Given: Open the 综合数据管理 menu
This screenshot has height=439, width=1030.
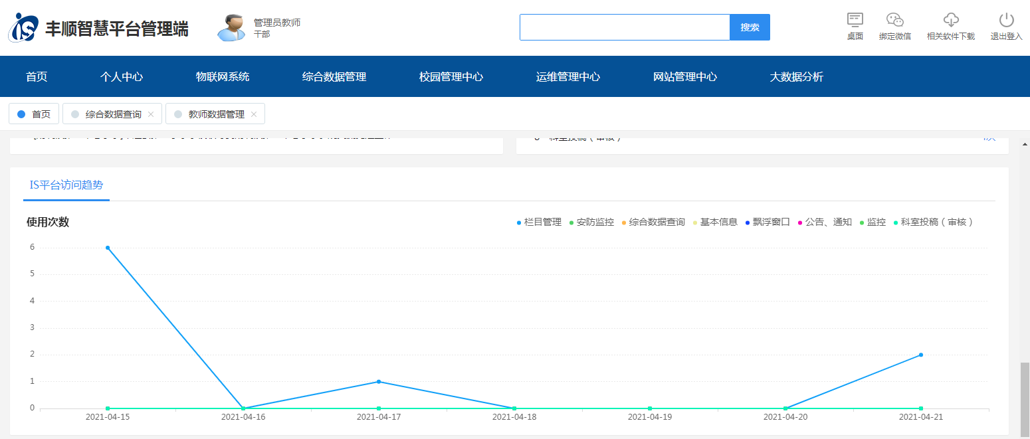Looking at the screenshot, I should 334,76.
